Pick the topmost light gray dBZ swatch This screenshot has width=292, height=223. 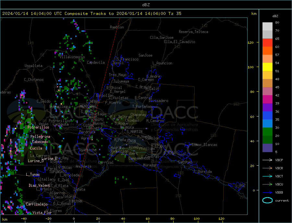267,27
